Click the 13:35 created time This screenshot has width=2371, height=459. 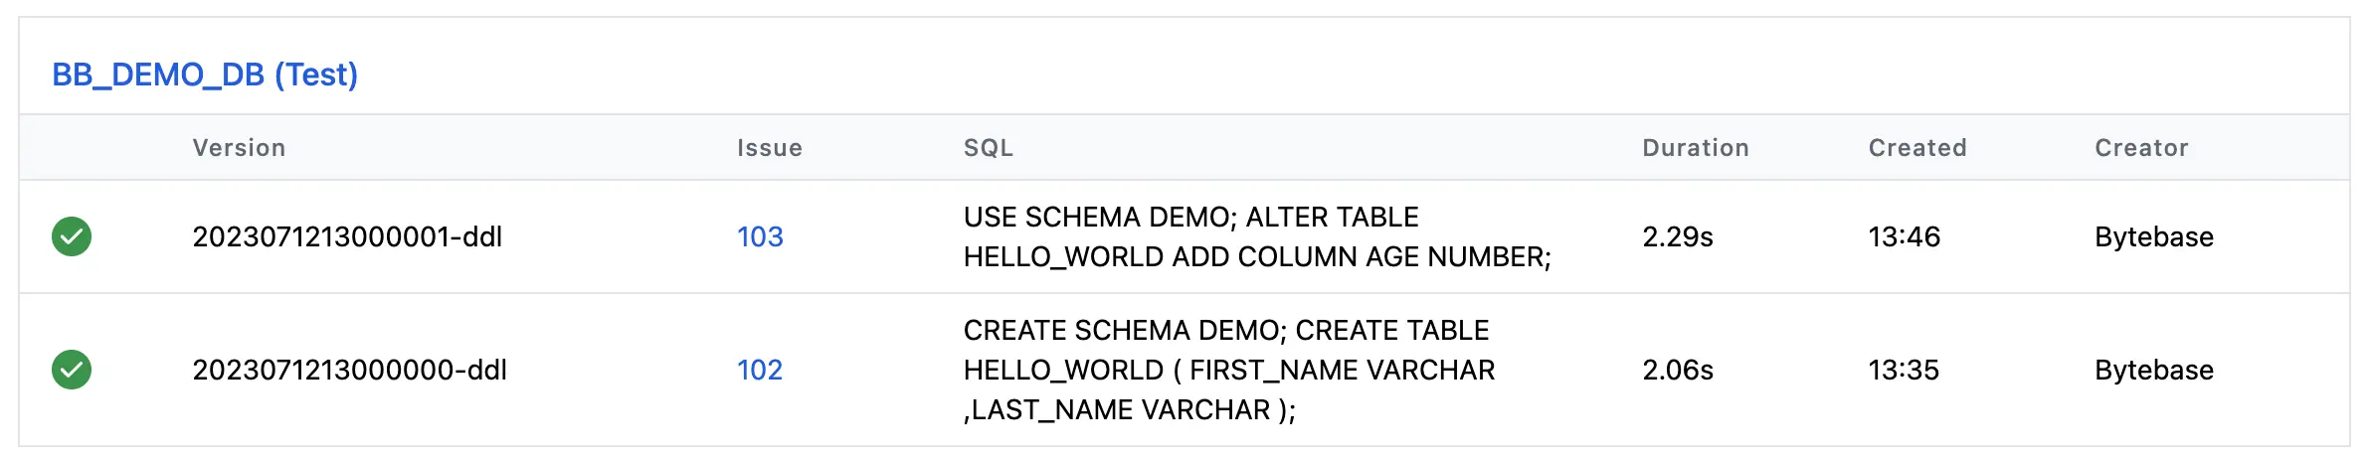coord(1904,370)
